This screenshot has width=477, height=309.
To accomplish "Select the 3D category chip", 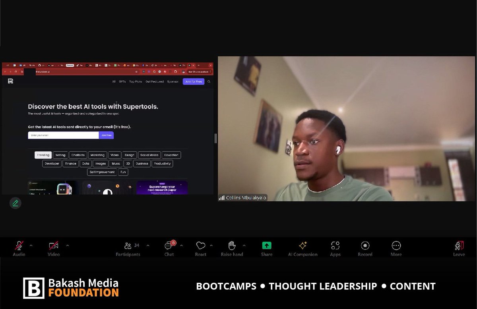I will (128, 163).
